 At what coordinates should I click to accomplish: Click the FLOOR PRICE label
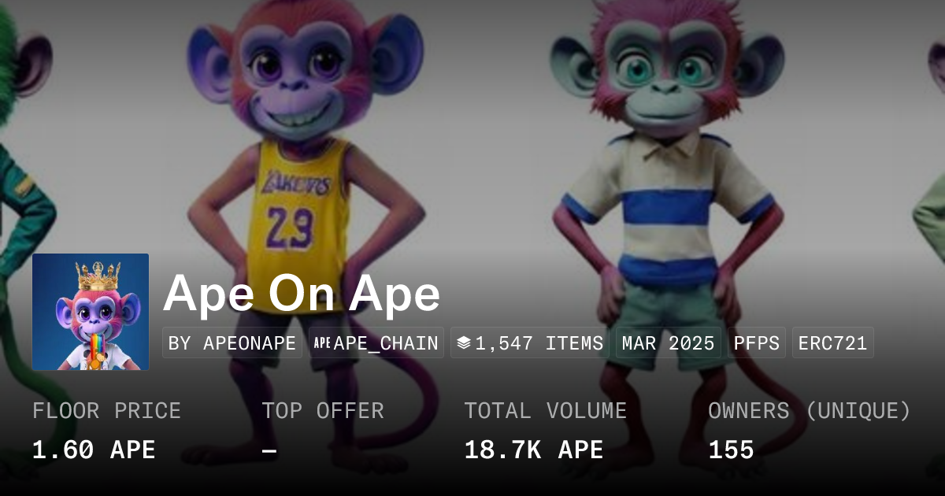click(107, 411)
